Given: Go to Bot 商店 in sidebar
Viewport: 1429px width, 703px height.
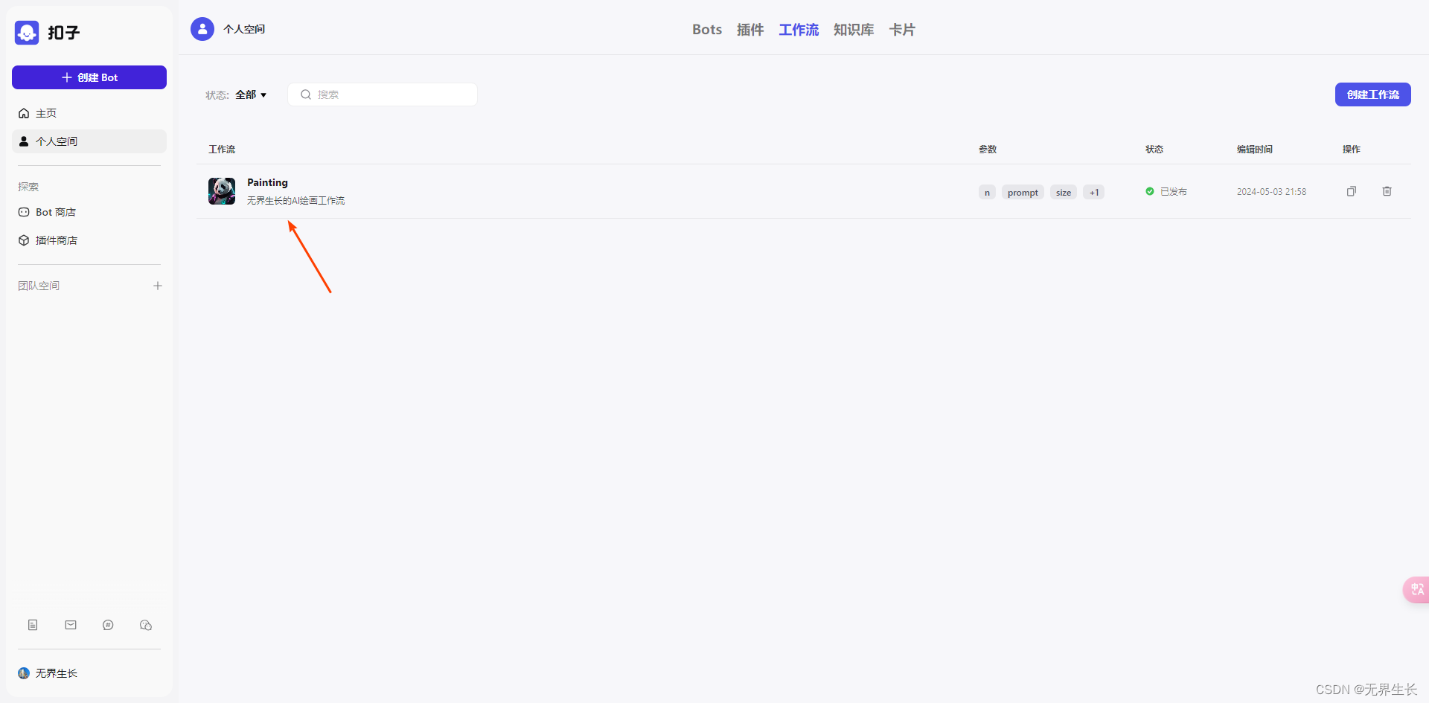Looking at the screenshot, I should click(55, 212).
